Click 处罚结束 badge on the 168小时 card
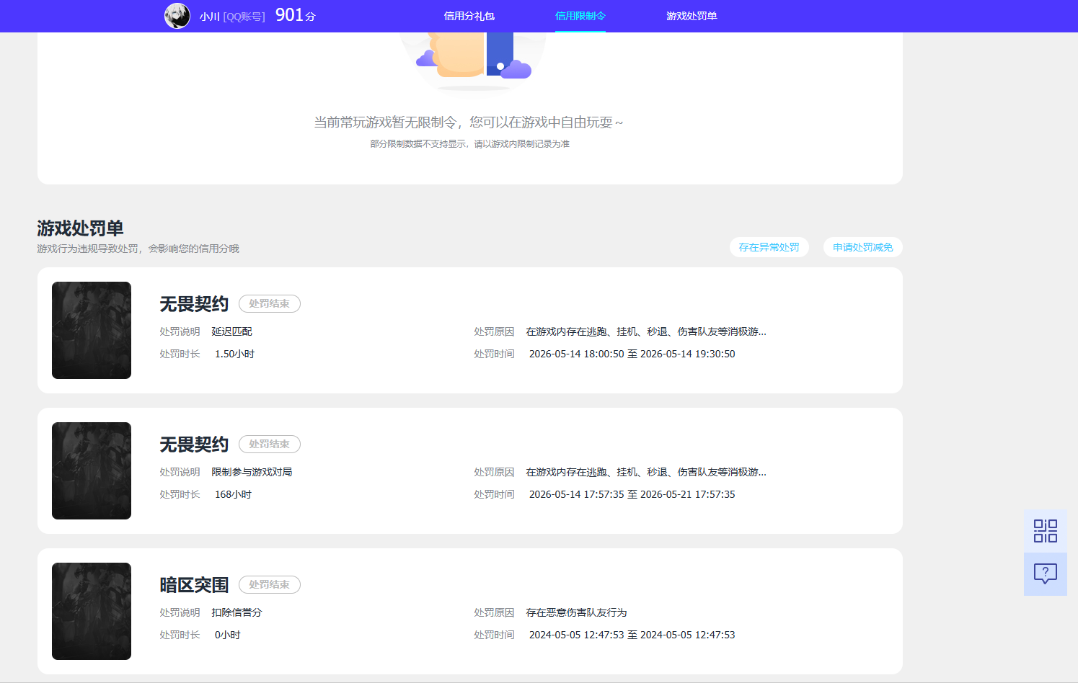Viewport: 1078px width, 683px height. tap(270, 445)
